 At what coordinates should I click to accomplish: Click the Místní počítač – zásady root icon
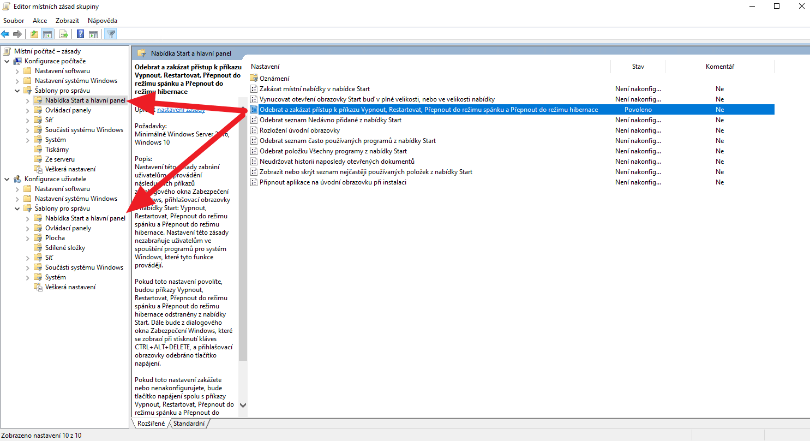pos(7,51)
